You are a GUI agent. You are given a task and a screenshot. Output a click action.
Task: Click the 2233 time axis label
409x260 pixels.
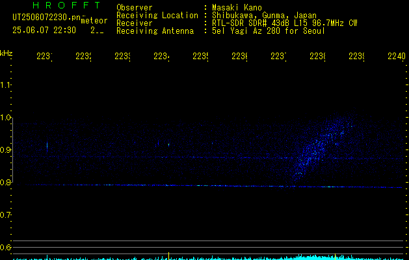[122, 57]
